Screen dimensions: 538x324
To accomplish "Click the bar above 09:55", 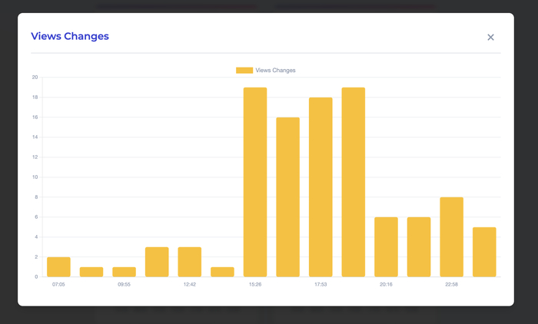I will click(x=124, y=272).
